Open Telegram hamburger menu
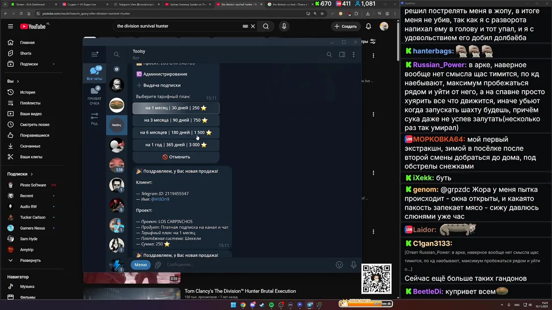 tap(94, 54)
